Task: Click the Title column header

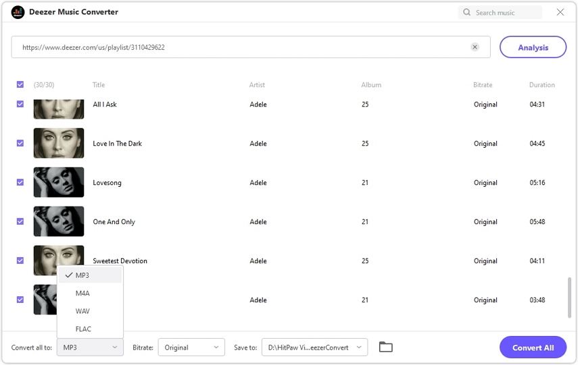Action: pyautogui.click(x=99, y=84)
